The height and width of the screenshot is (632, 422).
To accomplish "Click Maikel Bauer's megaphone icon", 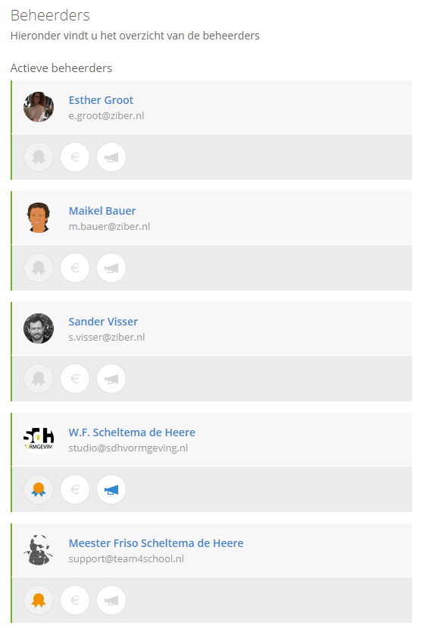I will click(111, 268).
